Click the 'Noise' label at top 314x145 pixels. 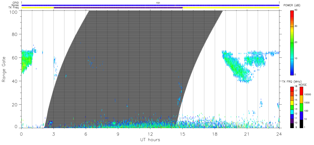pos(16,5)
